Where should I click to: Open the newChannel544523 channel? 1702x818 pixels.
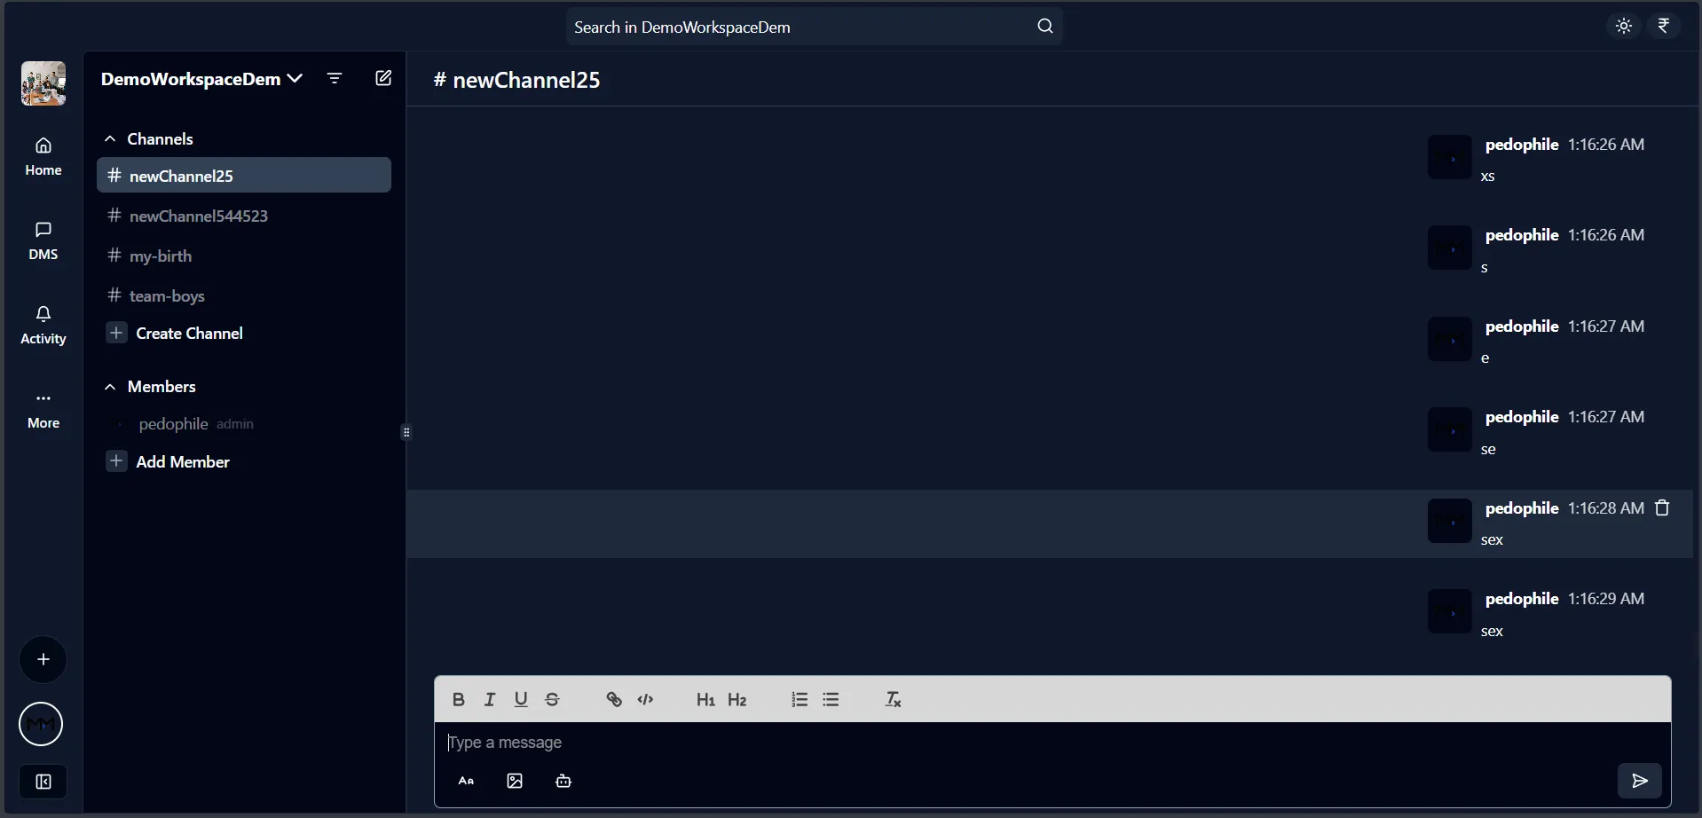coord(198,216)
